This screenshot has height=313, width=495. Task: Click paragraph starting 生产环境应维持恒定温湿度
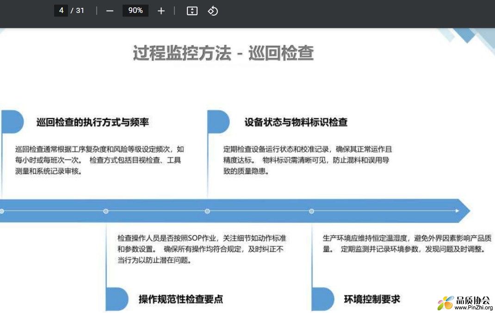click(x=407, y=244)
